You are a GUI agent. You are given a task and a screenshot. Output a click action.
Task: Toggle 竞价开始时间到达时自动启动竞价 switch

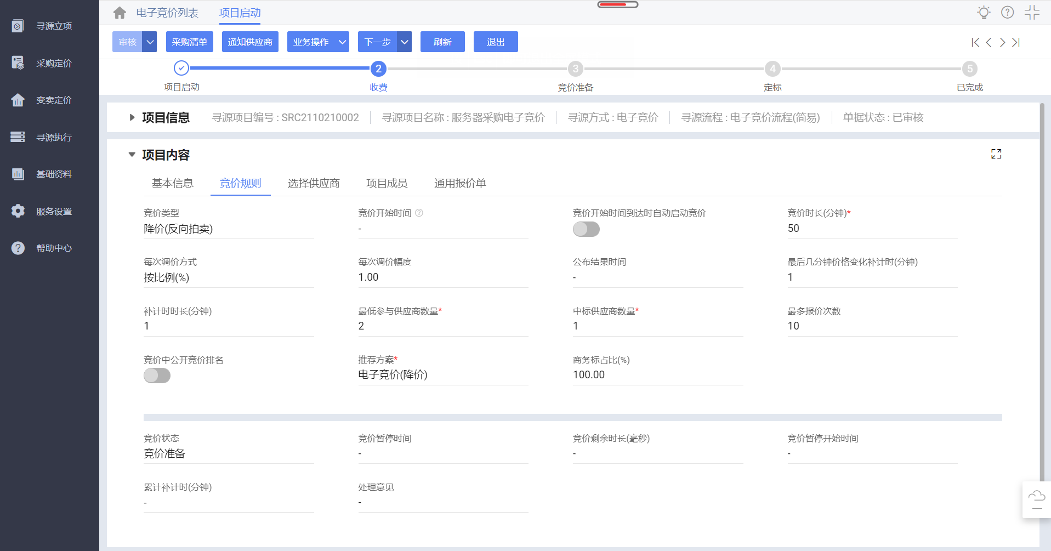coord(586,229)
